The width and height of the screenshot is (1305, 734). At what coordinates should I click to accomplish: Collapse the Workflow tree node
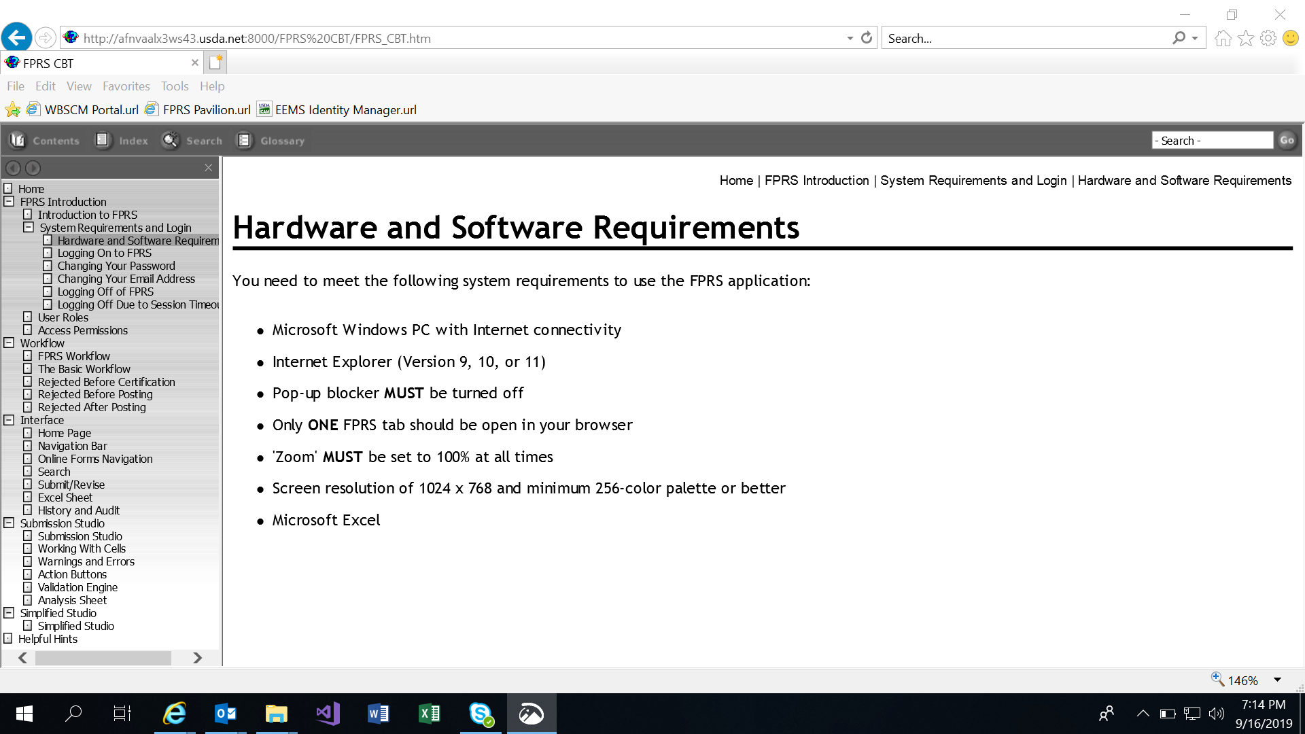pyautogui.click(x=9, y=343)
